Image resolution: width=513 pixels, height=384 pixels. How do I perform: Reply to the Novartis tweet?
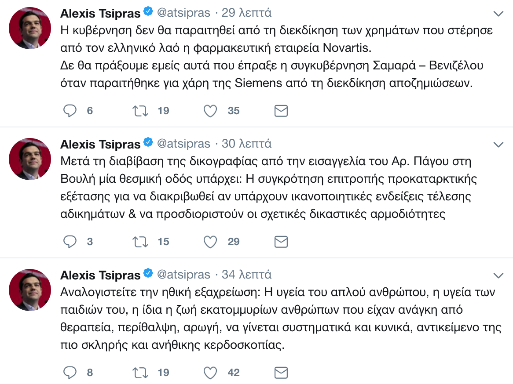tap(70, 111)
